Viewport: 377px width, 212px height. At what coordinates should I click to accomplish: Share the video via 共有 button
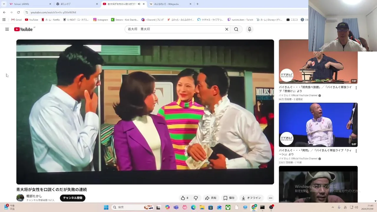(211, 198)
